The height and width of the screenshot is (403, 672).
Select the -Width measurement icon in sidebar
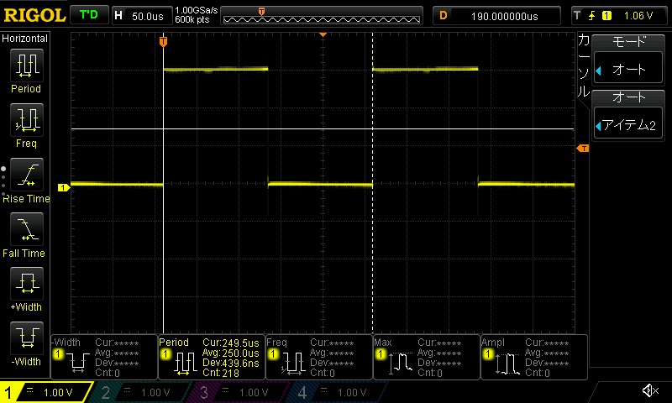(x=26, y=338)
